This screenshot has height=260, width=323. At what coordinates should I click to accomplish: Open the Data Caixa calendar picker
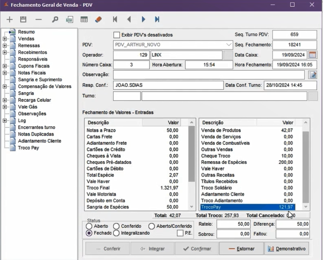point(313,55)
